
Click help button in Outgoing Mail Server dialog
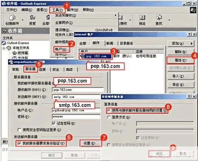pyautogui.click(x=189, y=96)
